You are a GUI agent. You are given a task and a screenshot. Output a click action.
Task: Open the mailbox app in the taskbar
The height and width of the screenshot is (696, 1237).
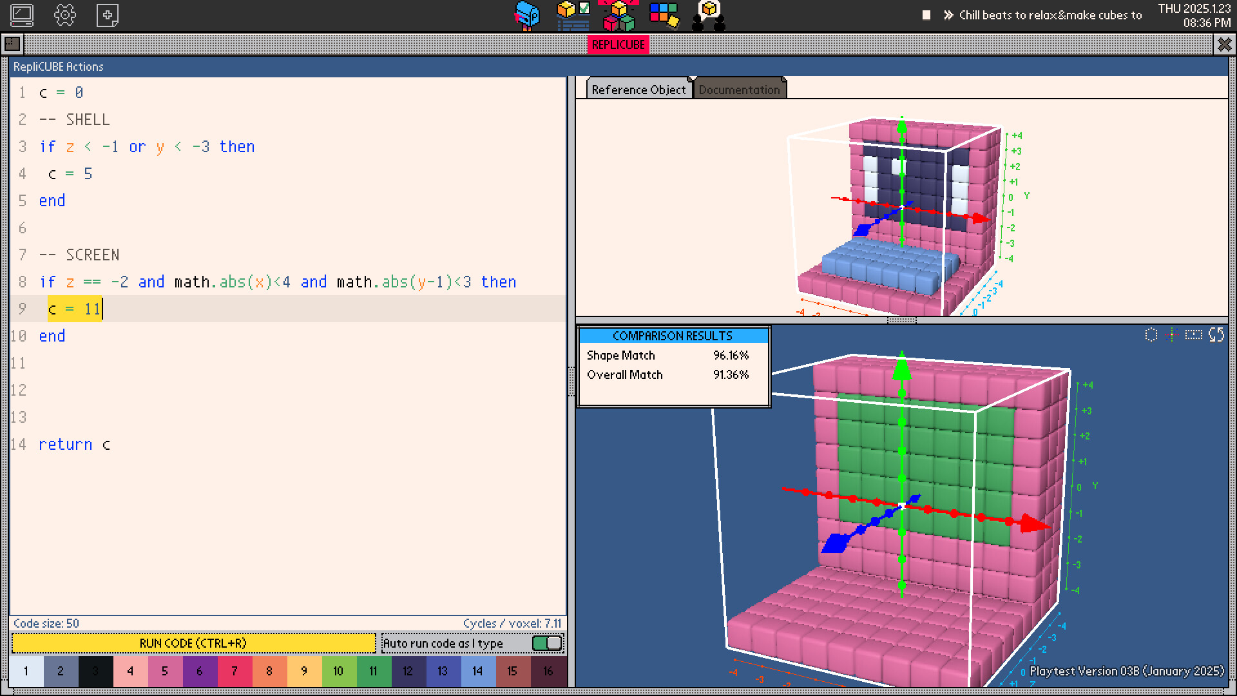527,15
